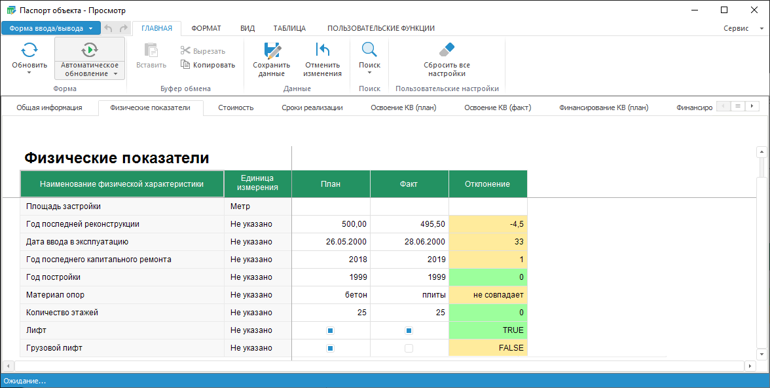The width and height of the screenshot is (770, 388).
Task: Open the Стоимость sheet tab
Action: tap(236, 107)
